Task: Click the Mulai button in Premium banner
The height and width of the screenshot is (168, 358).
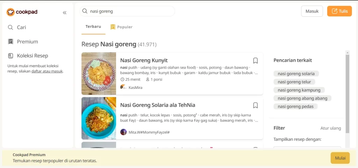Action: pyautogui.click(x=340, y=158)
